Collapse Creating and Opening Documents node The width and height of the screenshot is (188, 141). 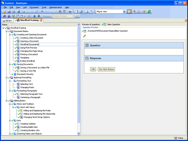[x=10, y=35]
